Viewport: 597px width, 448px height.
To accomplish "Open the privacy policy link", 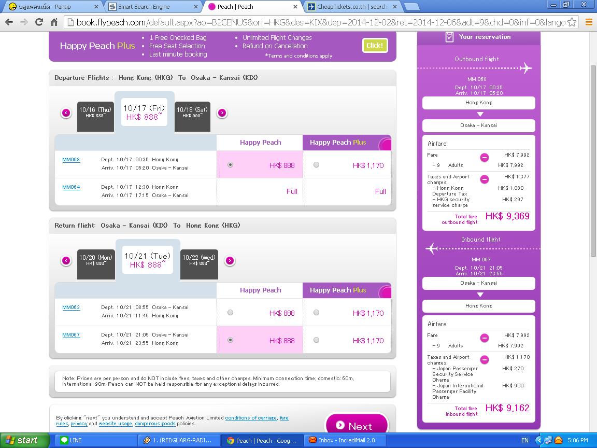I will 79,423.
